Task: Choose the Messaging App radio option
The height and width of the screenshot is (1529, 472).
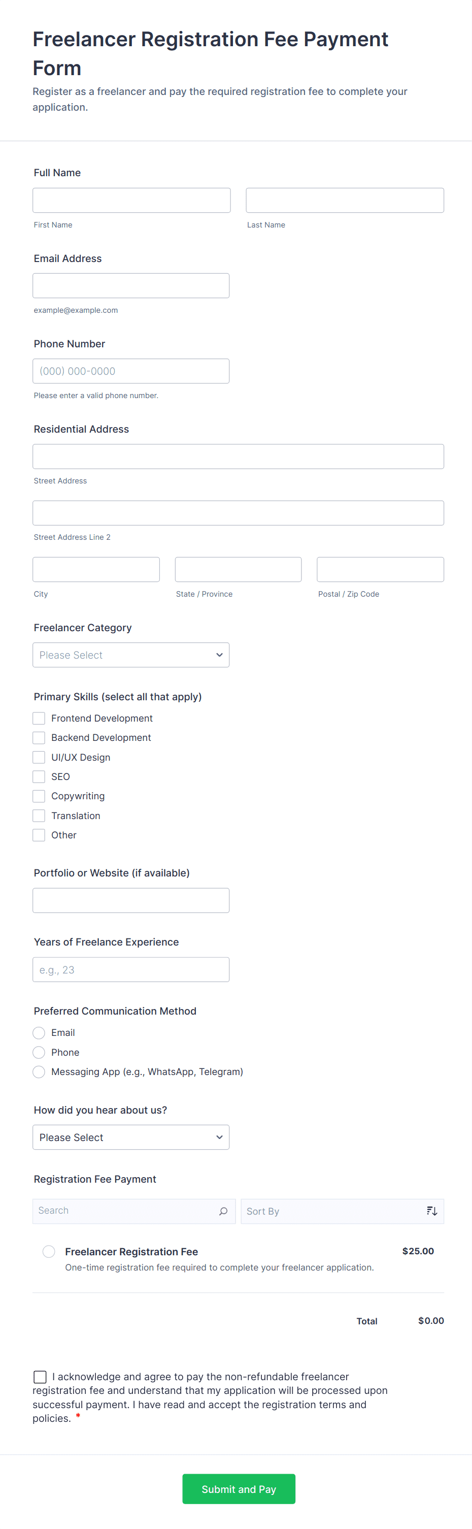Action: click(39, 1071)
